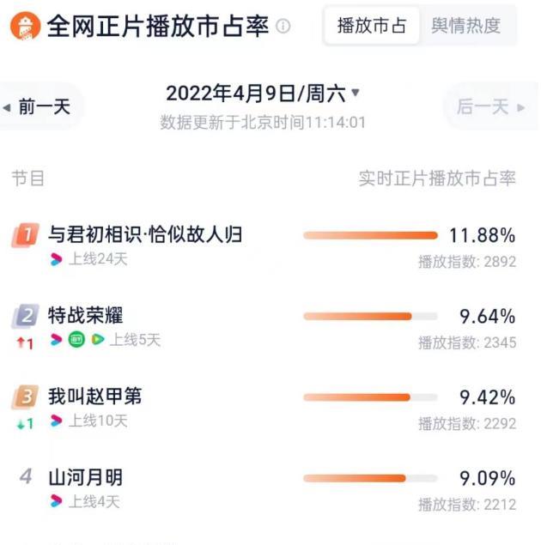The height and width of the screenshot is (545, 541).
Task: Go to 前一天 previous day
Action: (40, 106)
